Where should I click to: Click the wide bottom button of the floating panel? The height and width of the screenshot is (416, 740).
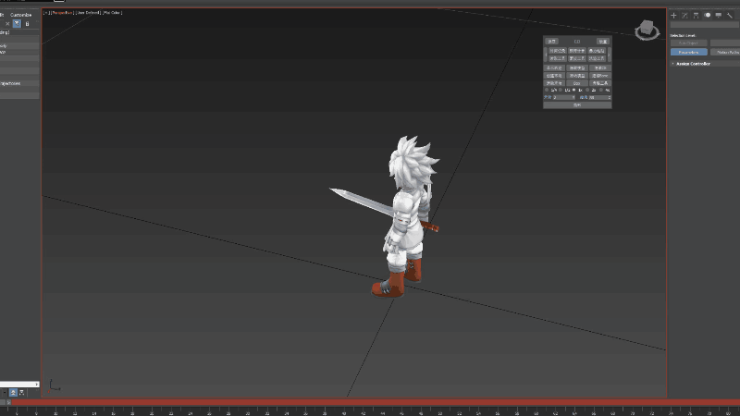pos(577,105)
